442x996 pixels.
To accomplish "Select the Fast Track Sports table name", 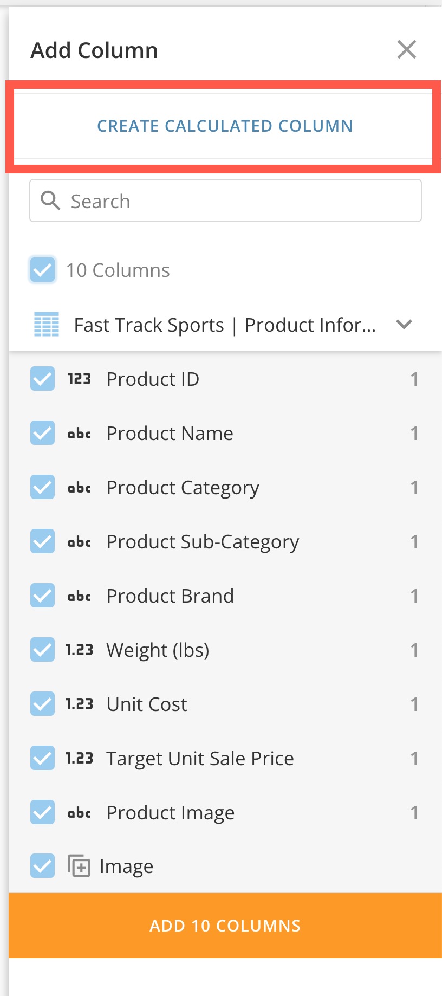I will point(224,325).
